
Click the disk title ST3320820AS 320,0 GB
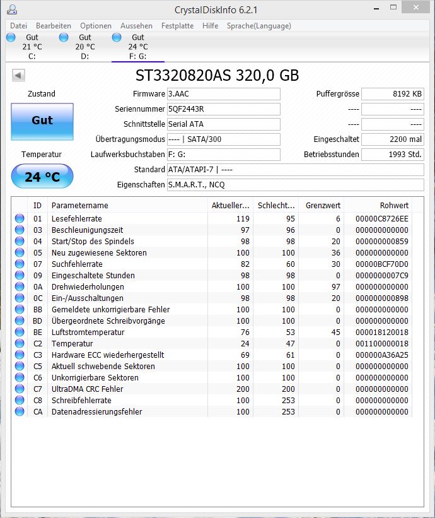(x=217, y=75)
